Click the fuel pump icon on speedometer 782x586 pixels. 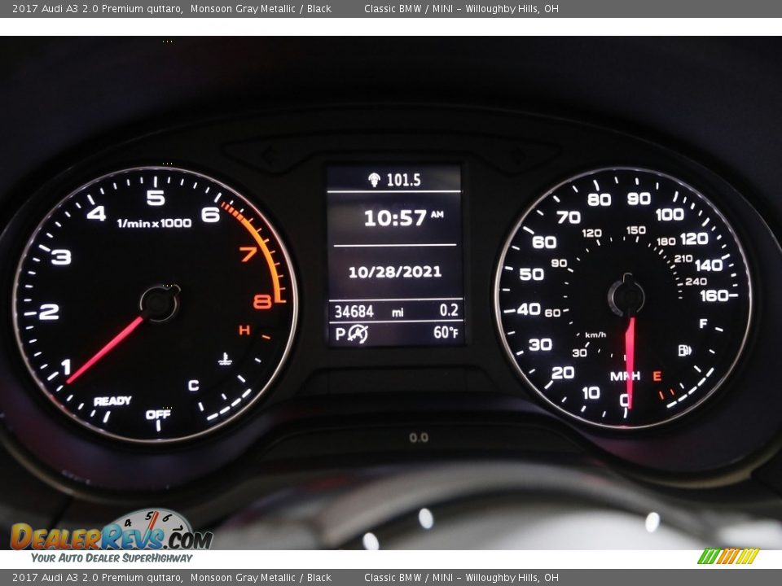684,350
